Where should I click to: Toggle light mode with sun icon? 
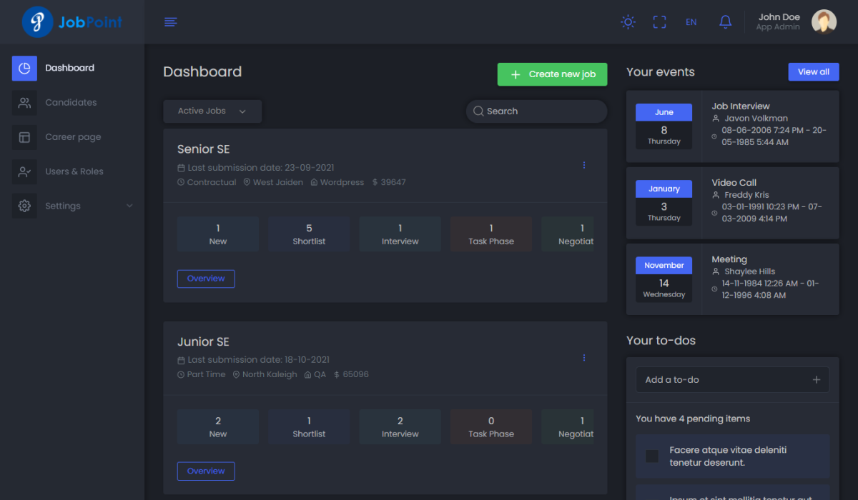click(628, 22)
